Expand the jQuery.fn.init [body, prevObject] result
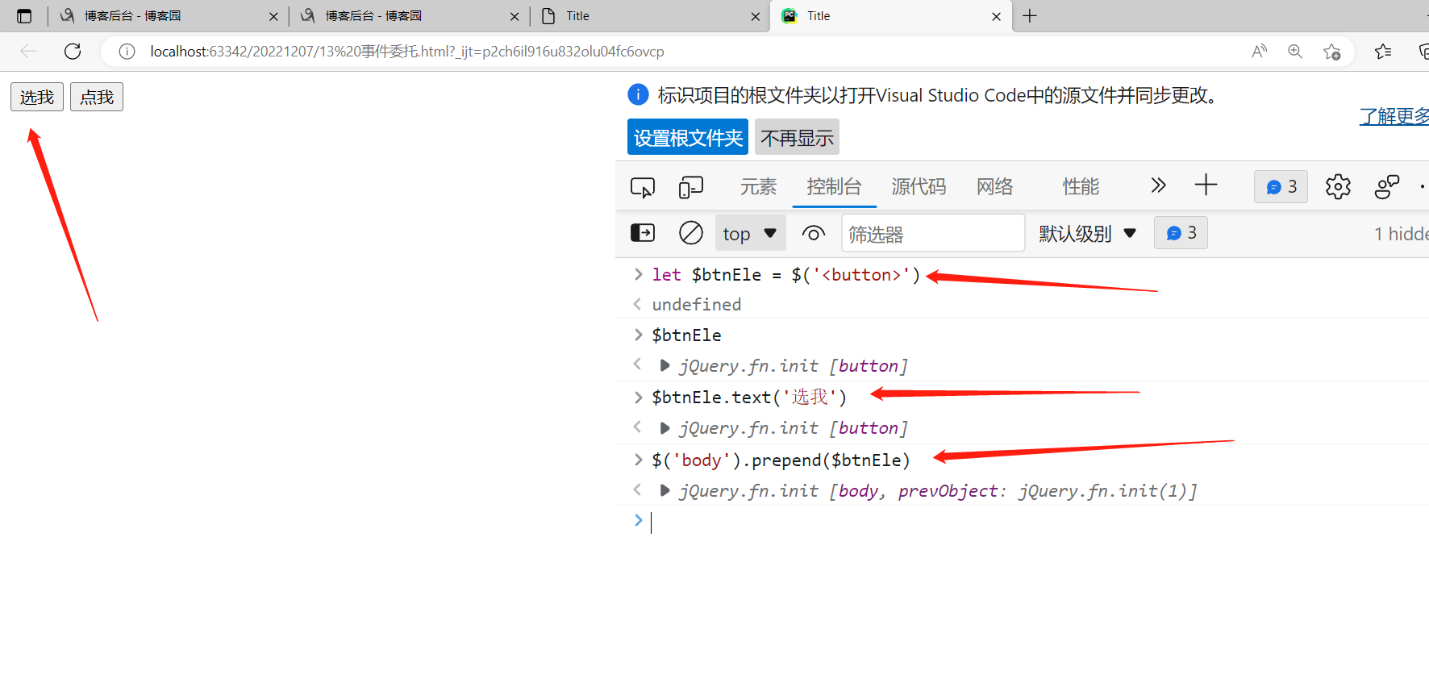Viewport: 1429px width, 683px height. click(x=665, y=490)
